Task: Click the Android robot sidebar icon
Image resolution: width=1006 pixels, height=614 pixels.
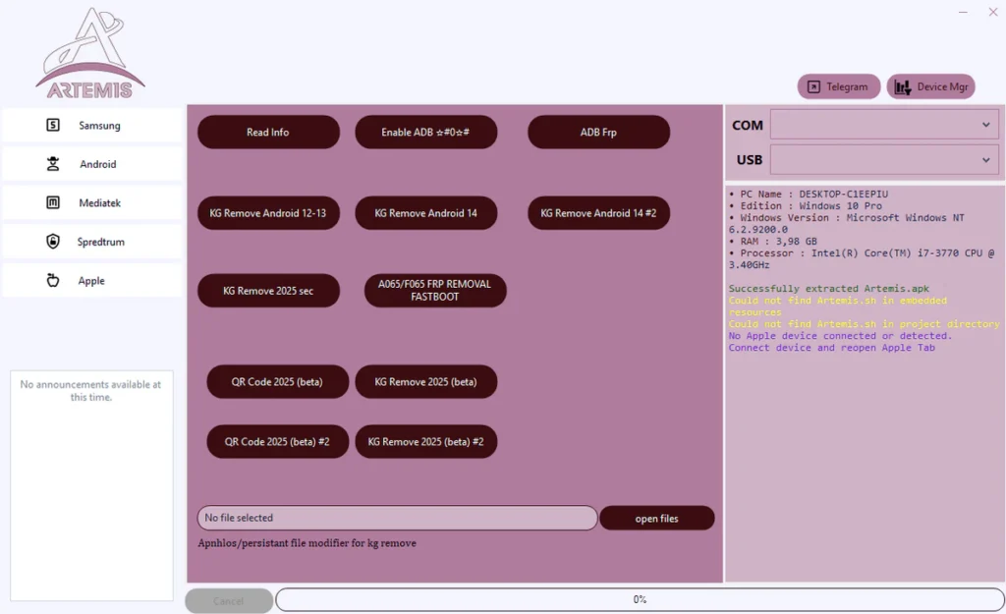Action: pyautogui.click(x=53, y=164)
